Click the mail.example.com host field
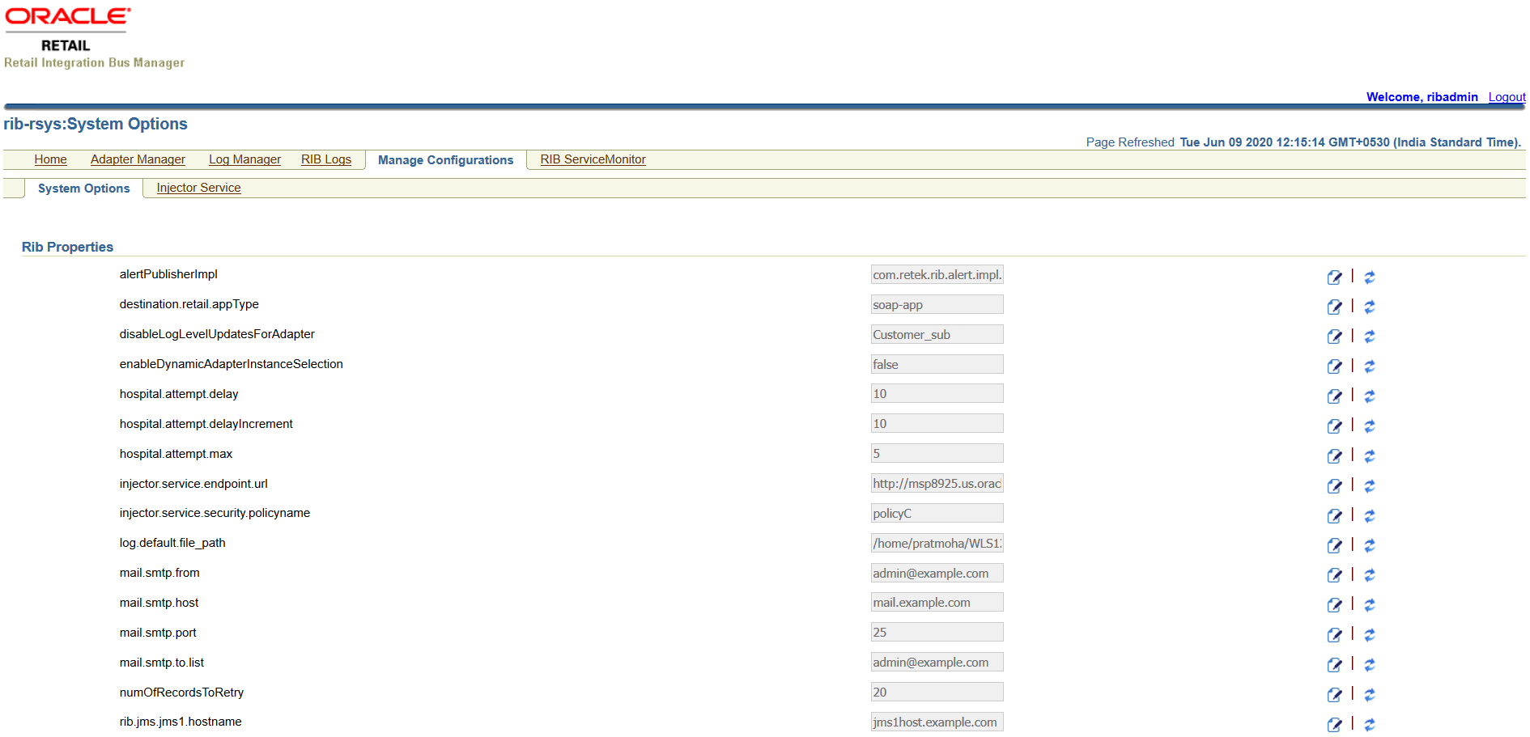Screen dimensions: 1530x737 [937, 602]
